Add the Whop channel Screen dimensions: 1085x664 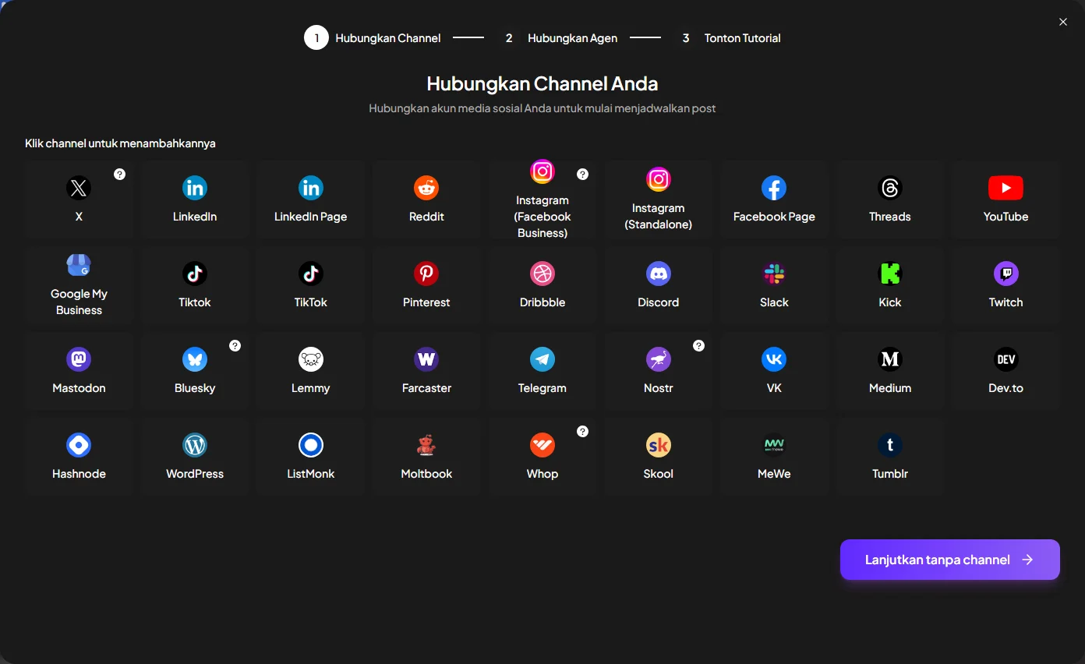542,457
